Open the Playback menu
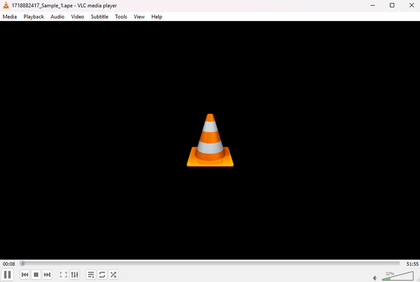 (34, 17)
